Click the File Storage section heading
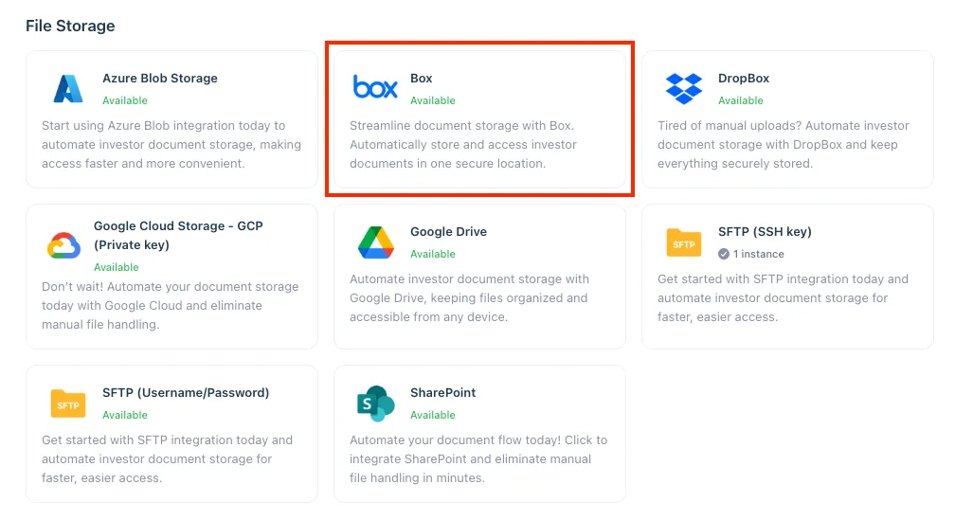Screen dimensions: 955x520 [70, 26]
